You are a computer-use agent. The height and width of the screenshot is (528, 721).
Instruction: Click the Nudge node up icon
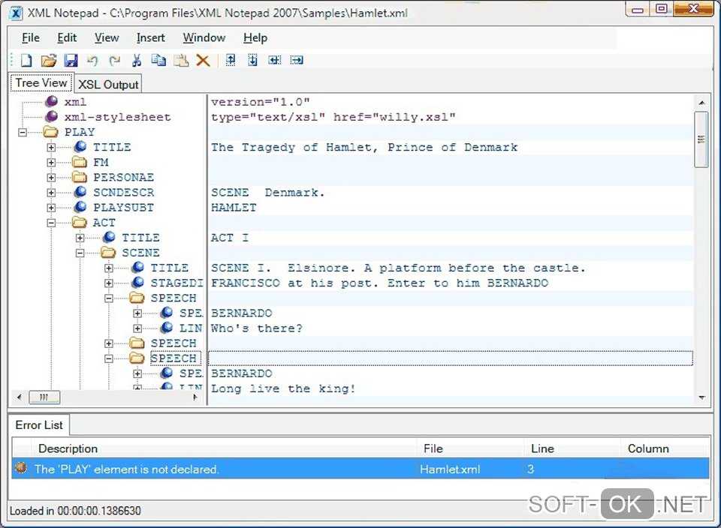point(231,61)
